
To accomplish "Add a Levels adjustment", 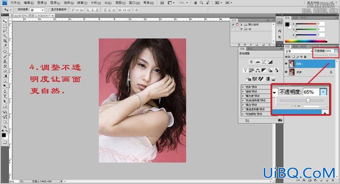I will pyautogui.click(x=257, y=62).
